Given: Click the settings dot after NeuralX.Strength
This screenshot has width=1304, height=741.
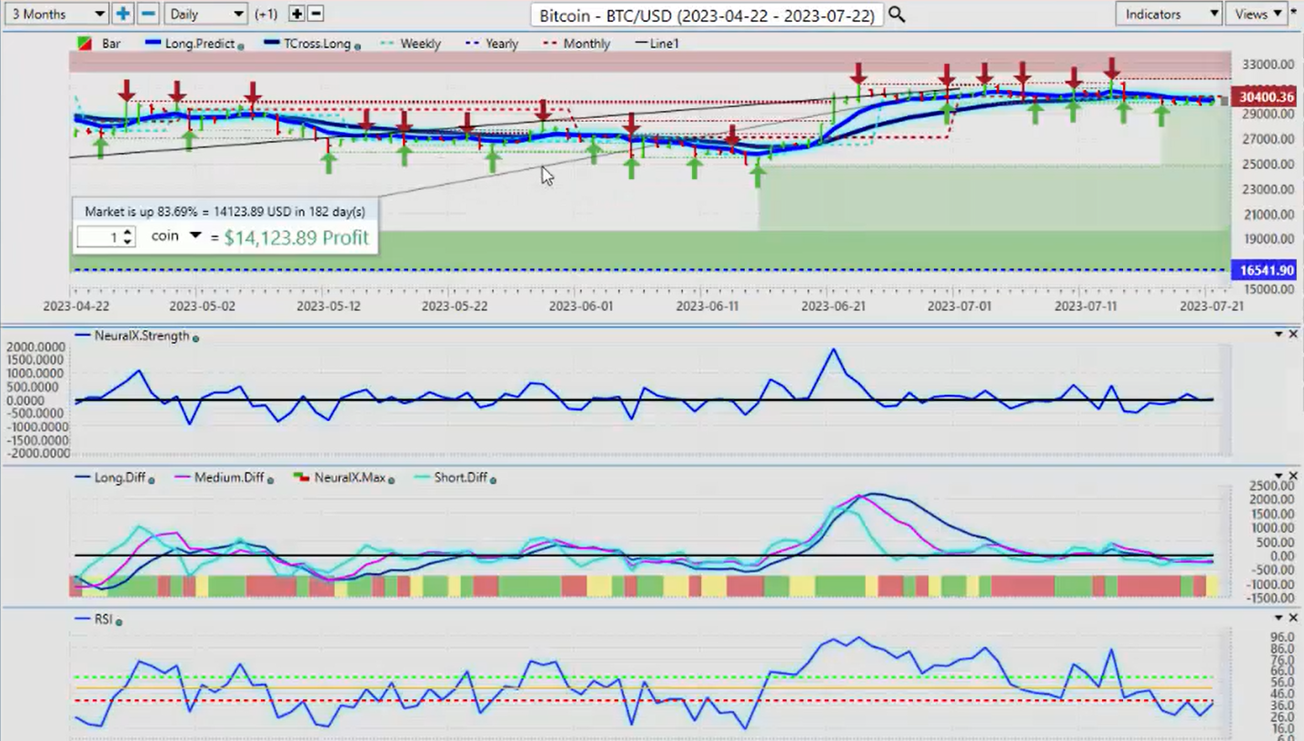Looking at the screenshot, I should pyautogui.click(x=196, y=337).
